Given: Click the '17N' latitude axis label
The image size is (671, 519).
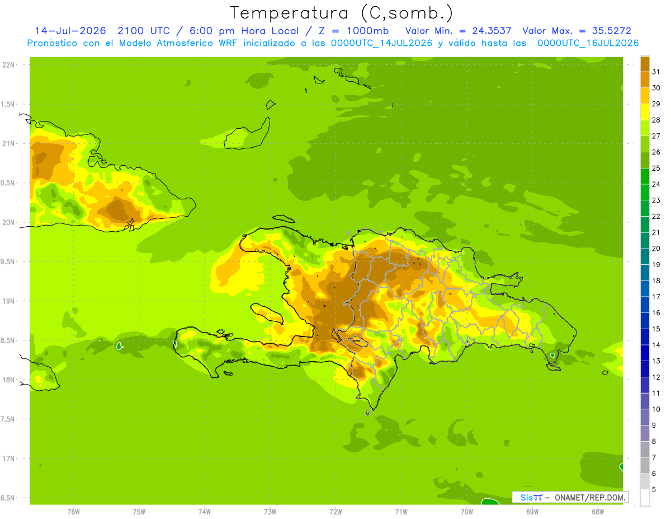Looking at the screenshot, I should (9, 459).
